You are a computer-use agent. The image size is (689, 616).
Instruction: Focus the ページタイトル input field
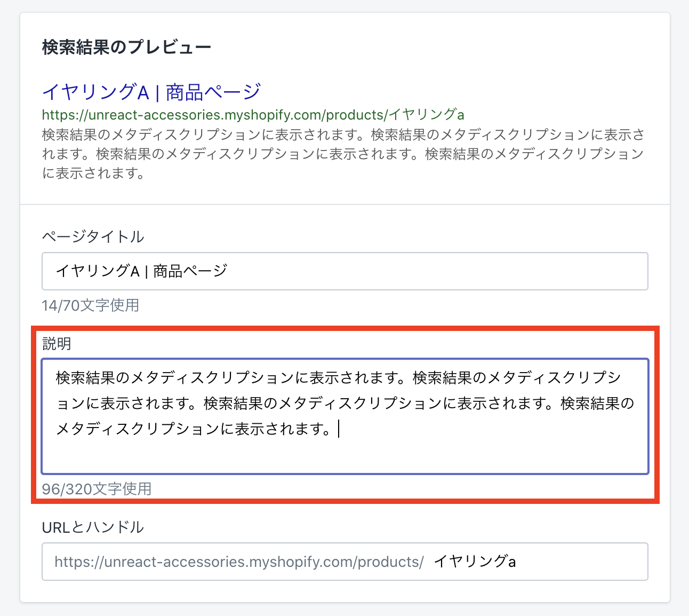(345, 271)
